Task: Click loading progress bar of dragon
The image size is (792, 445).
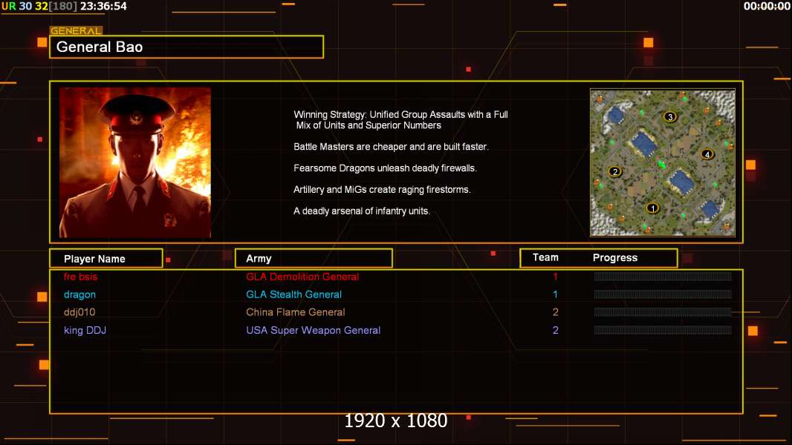Action: pyautogui.click(x=663, y=294)
